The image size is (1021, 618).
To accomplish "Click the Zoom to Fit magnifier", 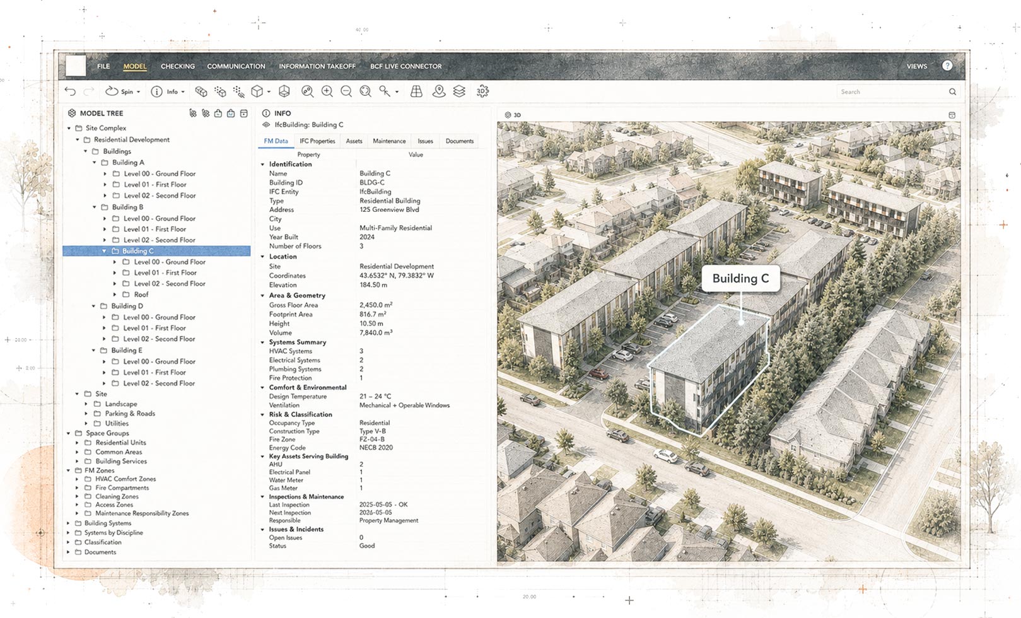I will click(x=365, y=91).
